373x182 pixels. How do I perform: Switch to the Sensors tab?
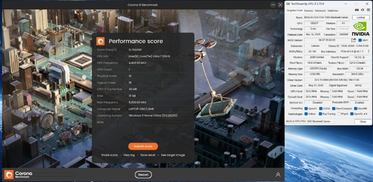308,11
